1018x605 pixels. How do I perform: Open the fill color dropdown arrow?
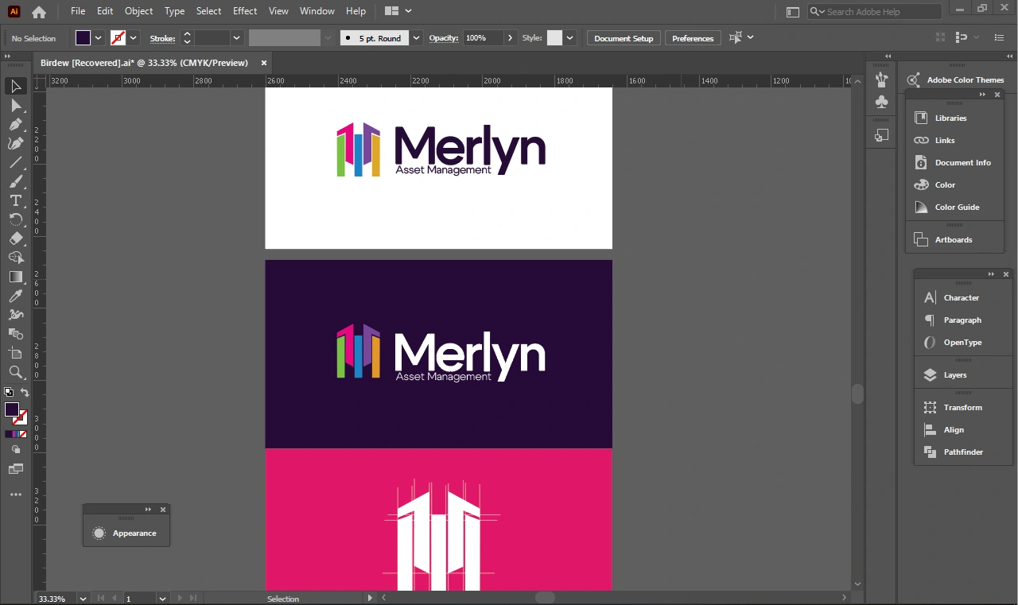[x=99, y=38]
